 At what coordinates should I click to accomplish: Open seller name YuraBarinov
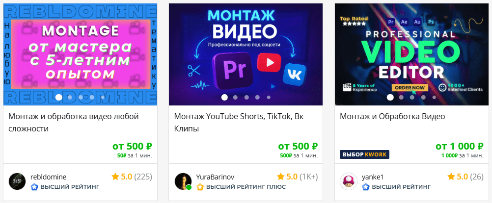215,177
